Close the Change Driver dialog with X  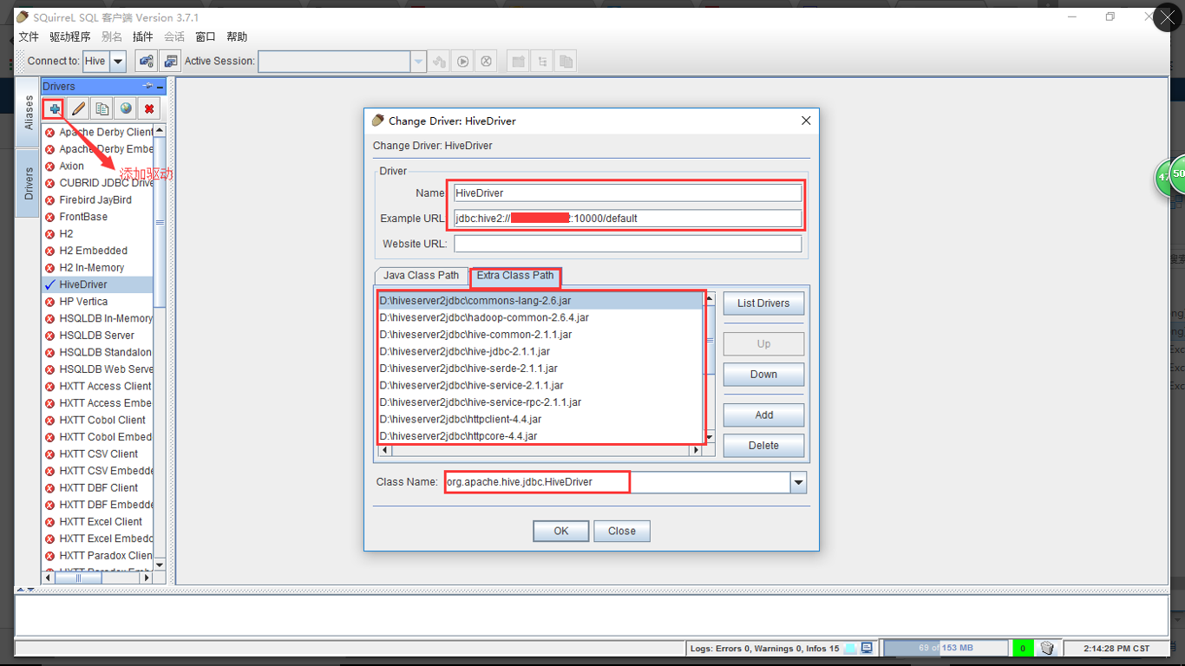806,121
